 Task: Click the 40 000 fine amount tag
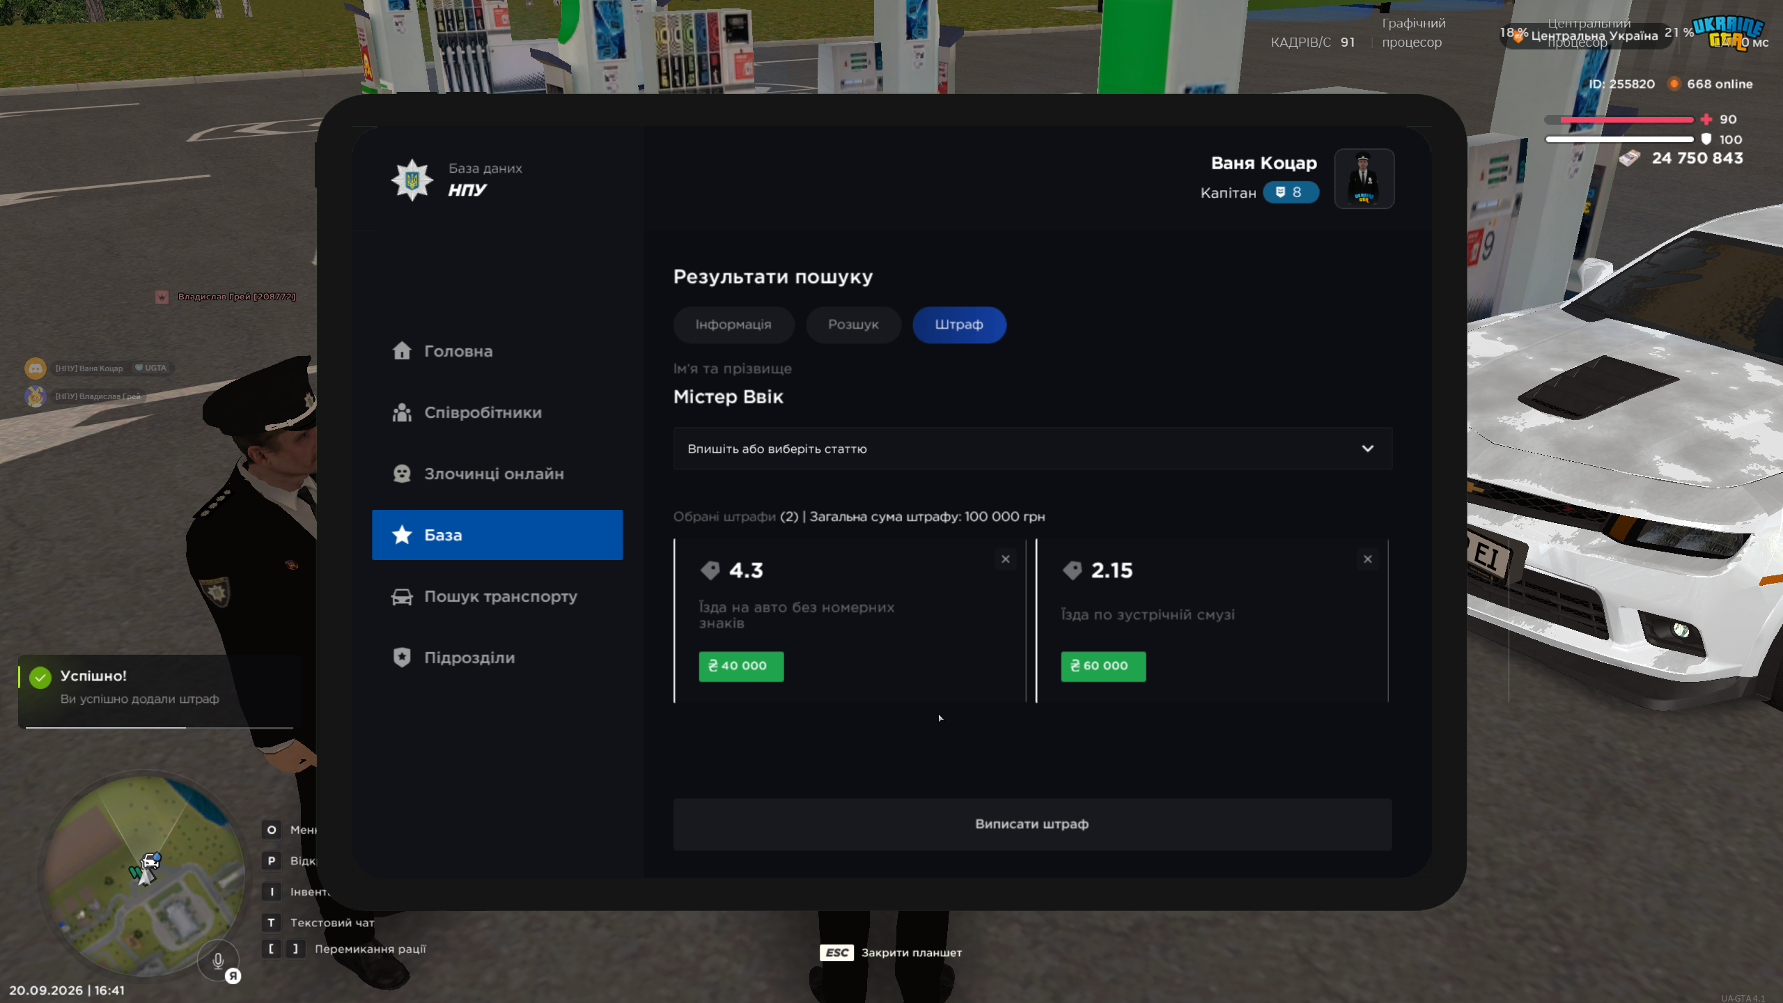point(741,667)
